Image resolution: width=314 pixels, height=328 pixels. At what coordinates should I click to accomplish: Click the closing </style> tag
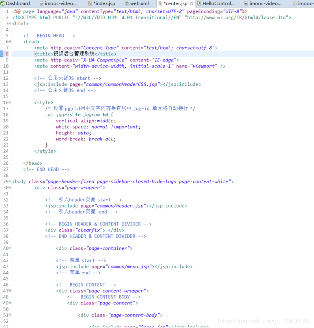click(45, 151)
